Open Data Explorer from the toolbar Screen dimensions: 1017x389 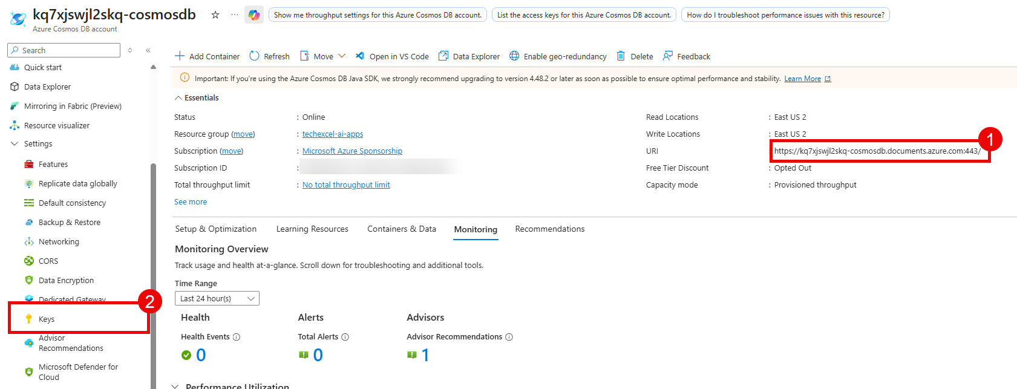point(469,56)
